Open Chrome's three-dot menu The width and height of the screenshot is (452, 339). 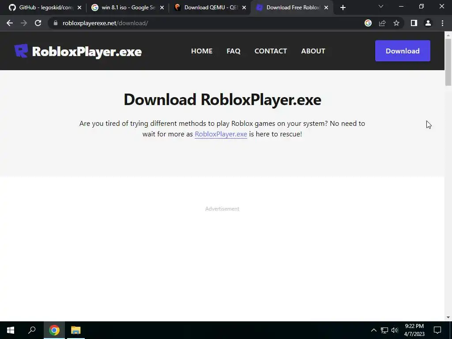[x=442, y=23]
